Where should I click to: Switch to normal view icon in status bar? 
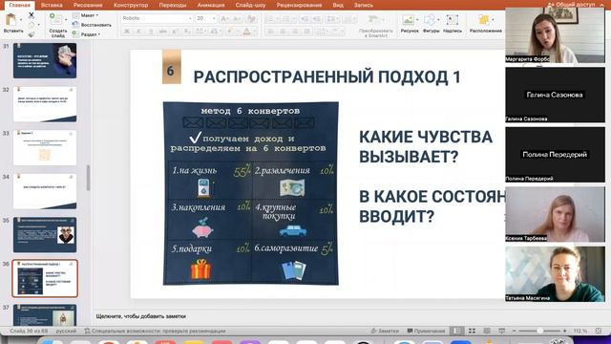tap(456, 331)
